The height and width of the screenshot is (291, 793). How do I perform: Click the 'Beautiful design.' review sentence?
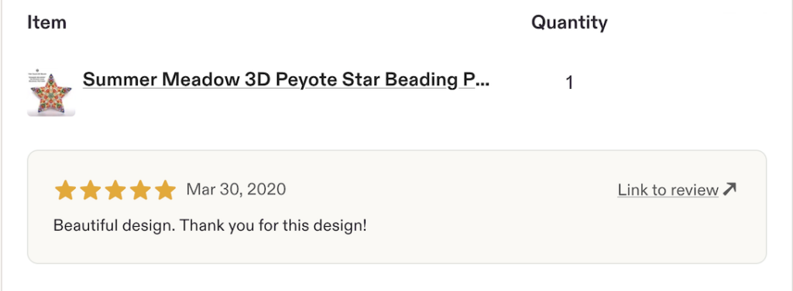(x=115, y=225)
